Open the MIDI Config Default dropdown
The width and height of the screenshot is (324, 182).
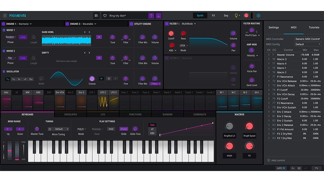(308, 44)
